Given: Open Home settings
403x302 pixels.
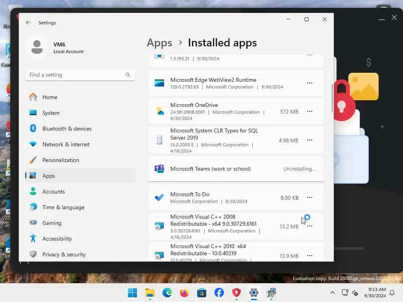Looking at the screenshot, I should (80, 98).
